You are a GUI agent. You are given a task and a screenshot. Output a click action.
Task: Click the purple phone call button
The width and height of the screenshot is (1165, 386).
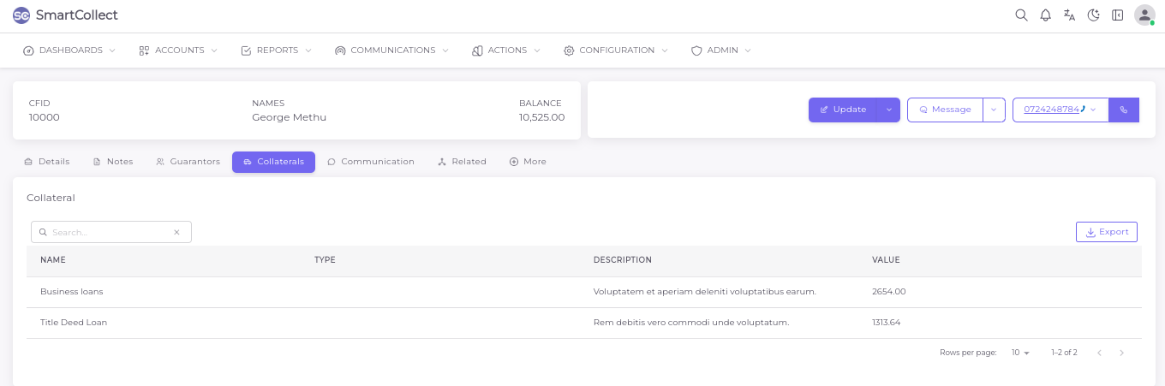click(1124, 110)
